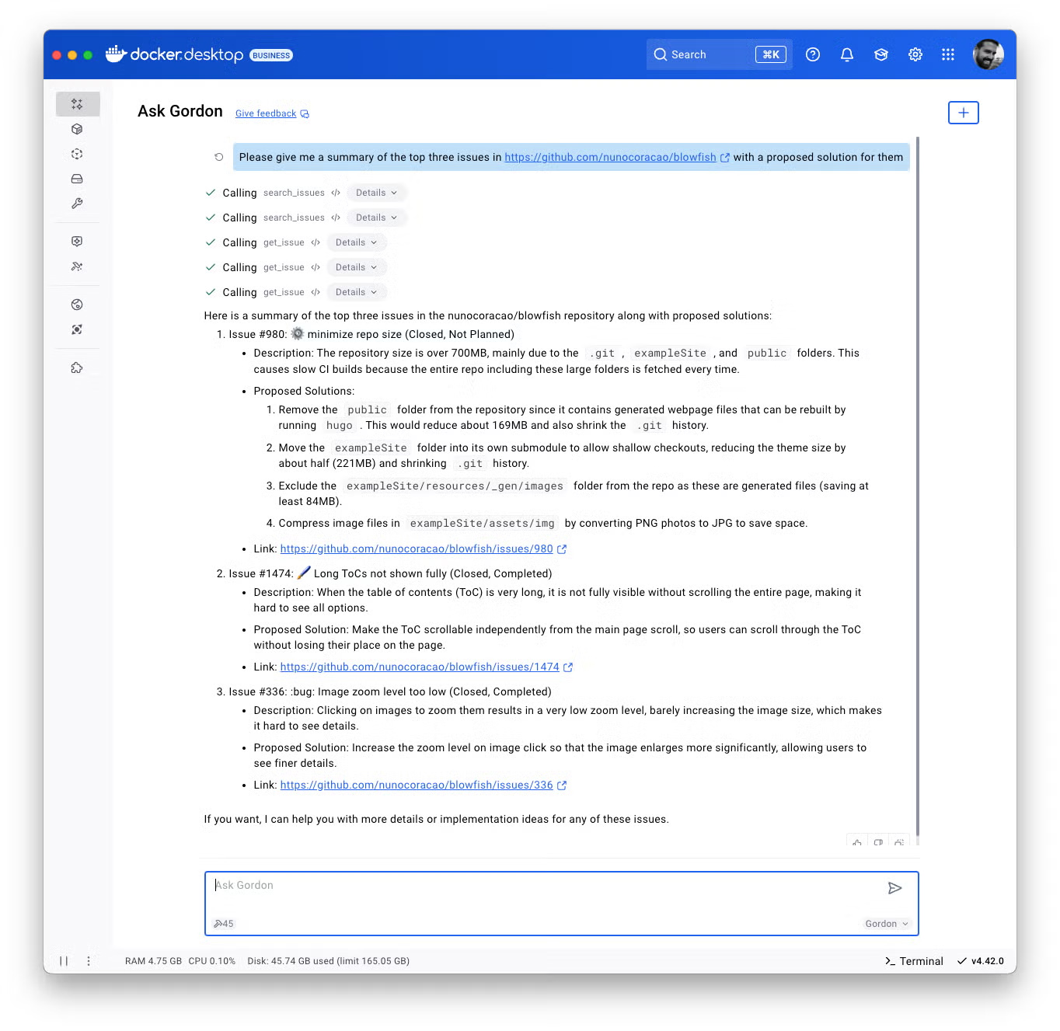The image size is (1060, 1031).
Task: Open Extensions puzzle-piece sidebar icon
Action: point(77,367)
